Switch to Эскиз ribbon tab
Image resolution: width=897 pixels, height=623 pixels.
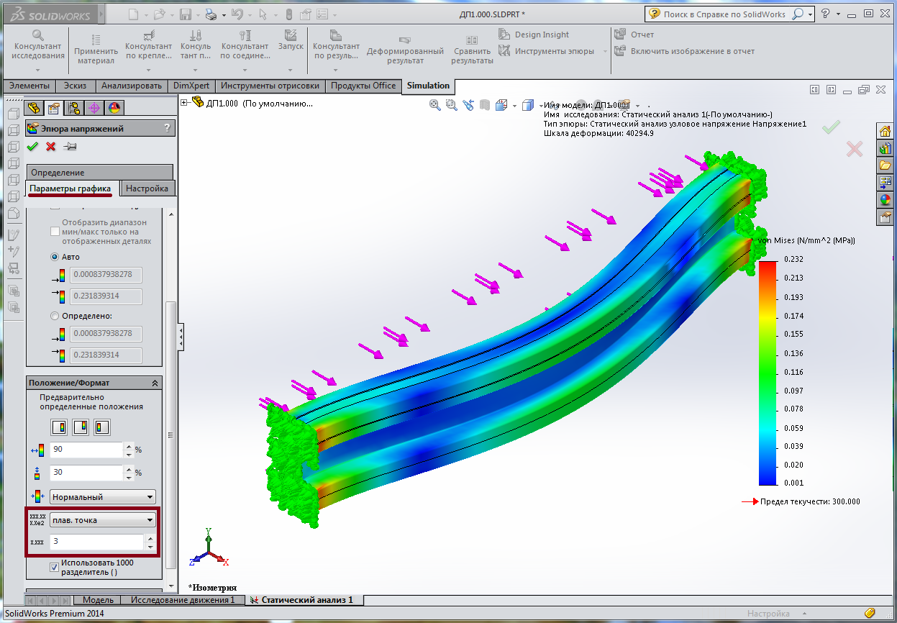[x=75, y=86]
